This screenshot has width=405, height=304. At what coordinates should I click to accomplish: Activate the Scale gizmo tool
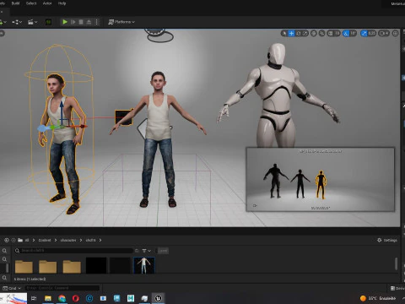(305, 34)
